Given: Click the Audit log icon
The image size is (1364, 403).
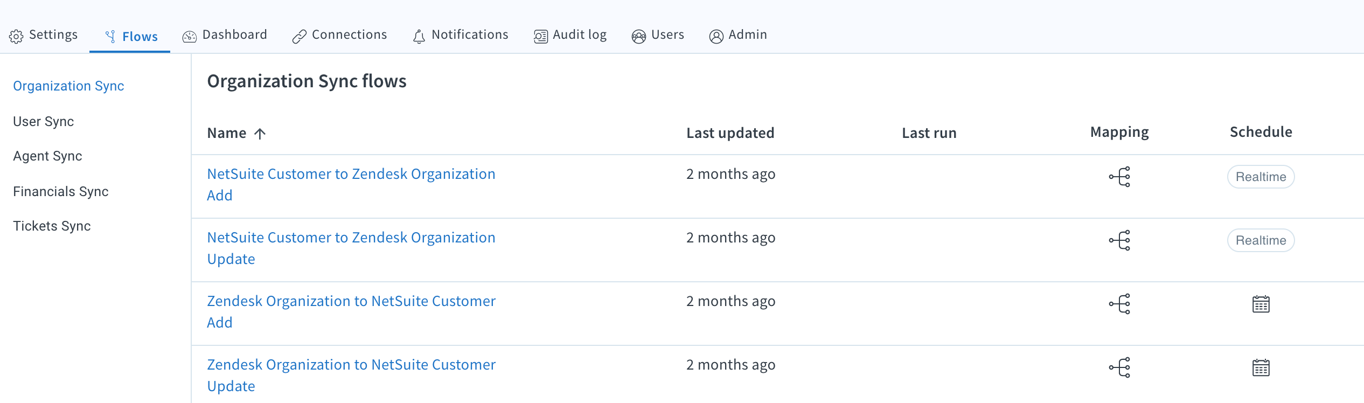Looking at the screenshot, I should (540, 36).
